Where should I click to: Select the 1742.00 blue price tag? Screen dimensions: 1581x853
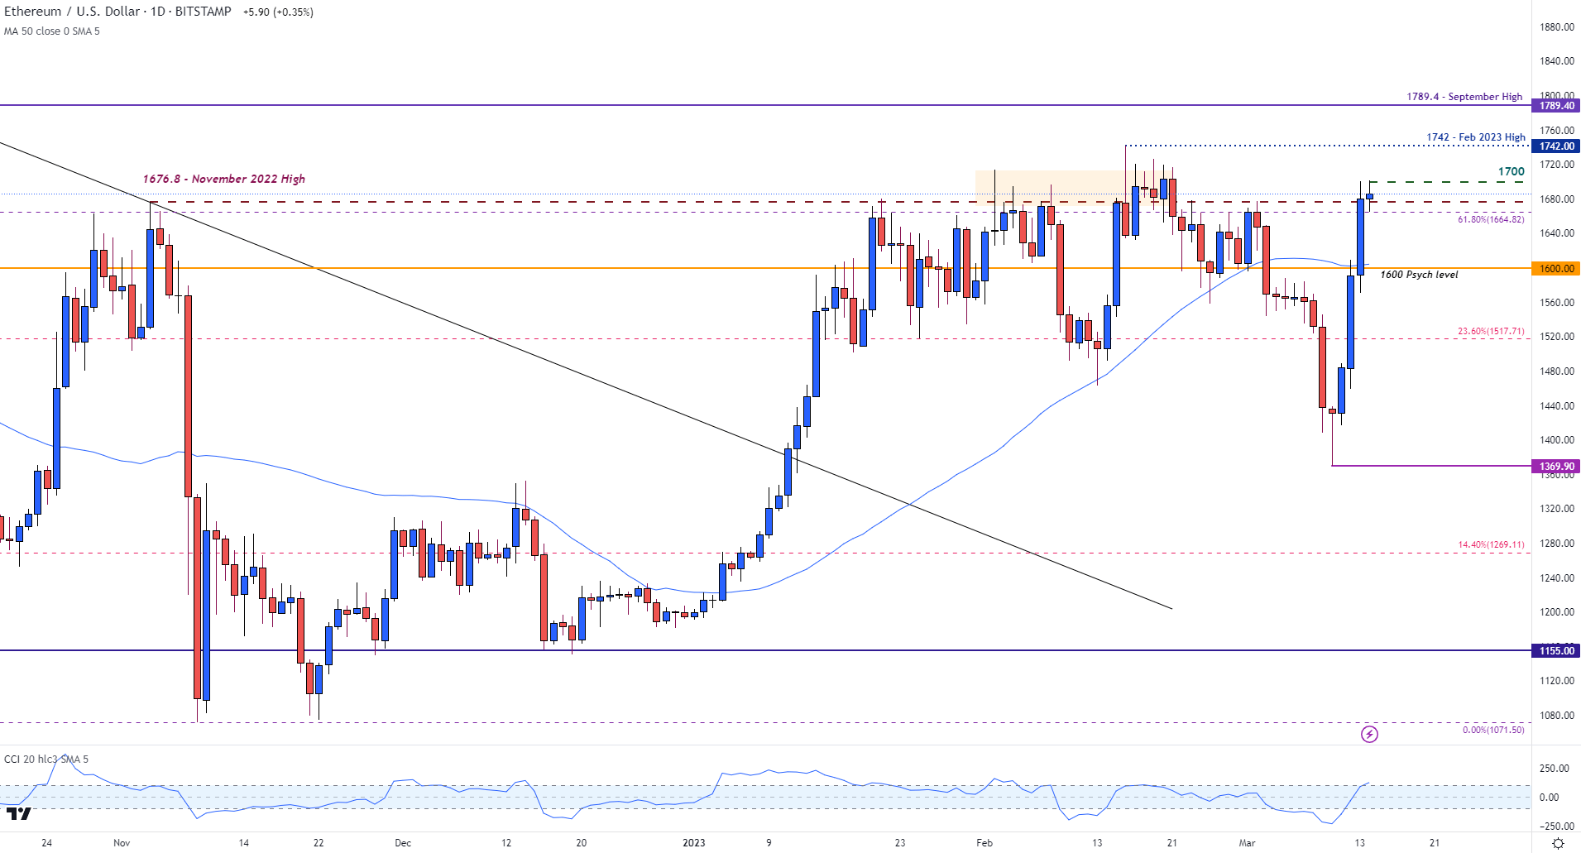pyautogui.click(x=1556, y=146)
